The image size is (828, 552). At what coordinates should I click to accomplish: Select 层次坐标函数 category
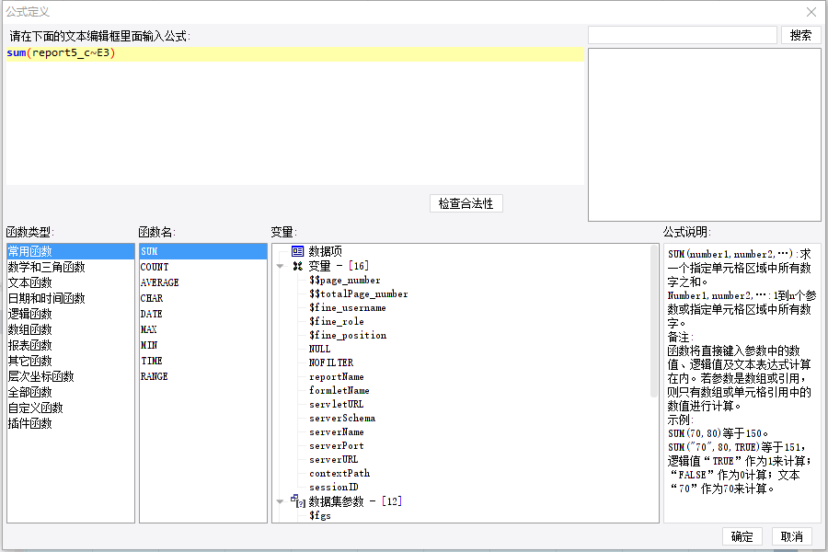[x=70, y=376]
